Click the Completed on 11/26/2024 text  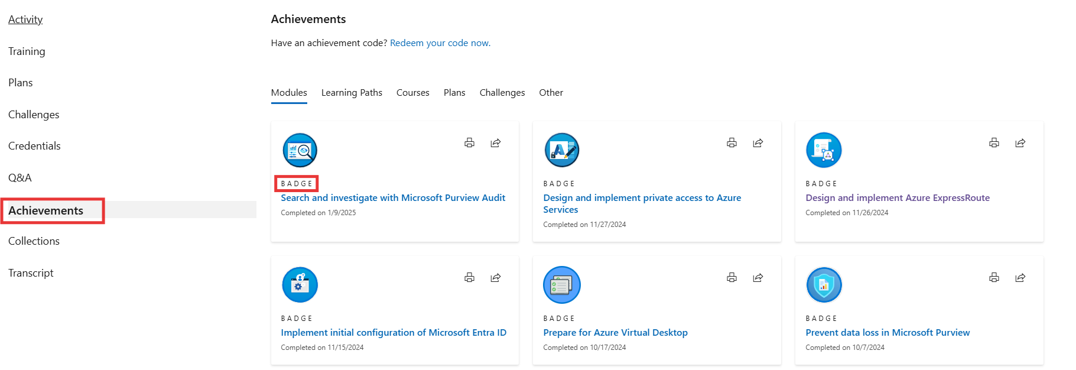[847, 213]
